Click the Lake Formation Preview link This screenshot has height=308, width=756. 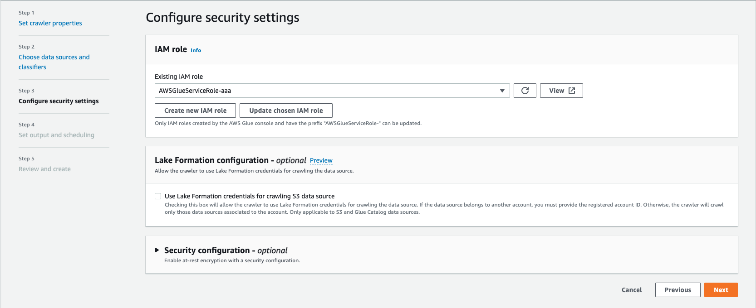click(321, 160)
